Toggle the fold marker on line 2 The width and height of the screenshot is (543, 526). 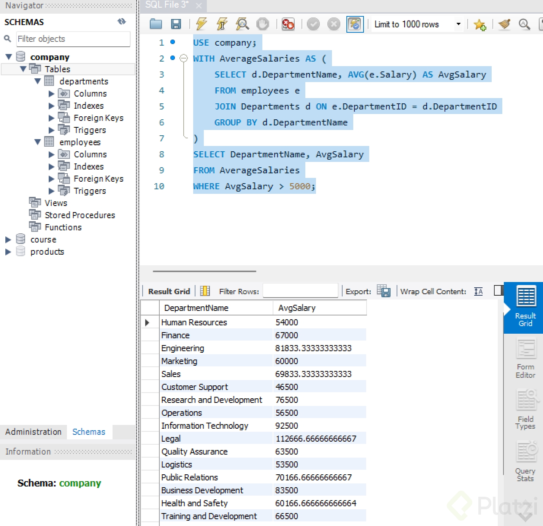[x=184, y=58]
